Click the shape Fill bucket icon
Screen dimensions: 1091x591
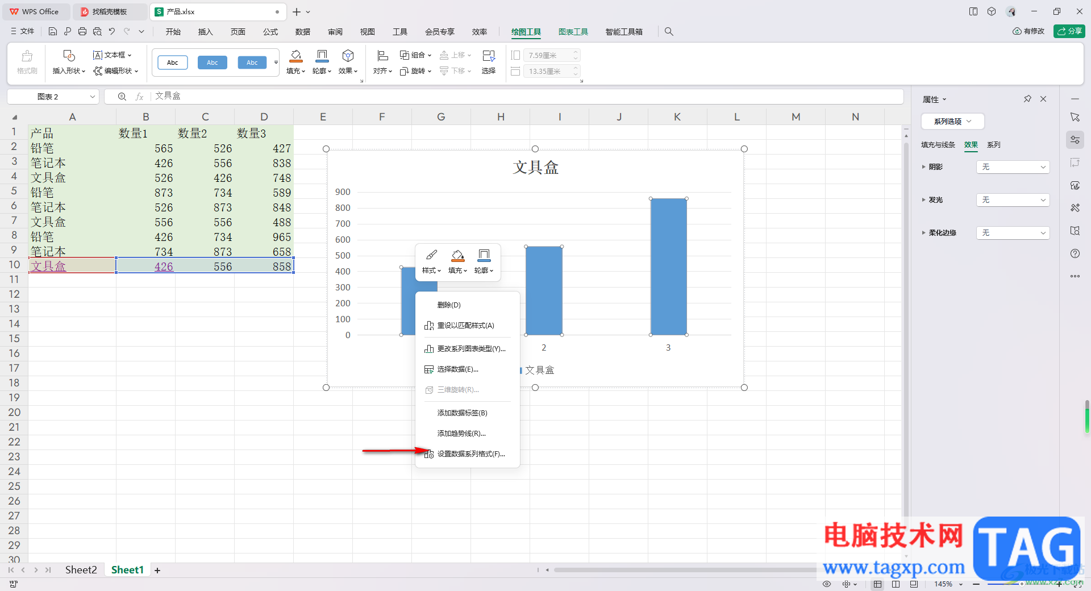[x=296, y=56]
